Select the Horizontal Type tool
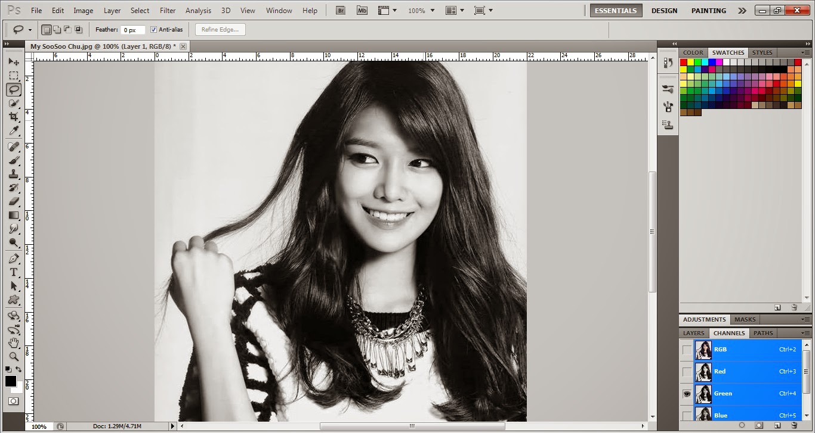Image resolution: width=815 pixels, height=433 pixels. tap(13, 272)
